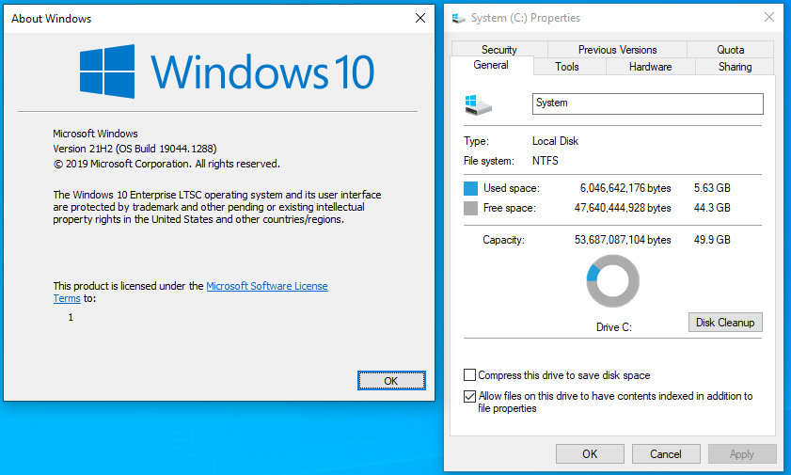Click the 'Local Disk' type value
The image size is (791, 475).
(556, 141)
